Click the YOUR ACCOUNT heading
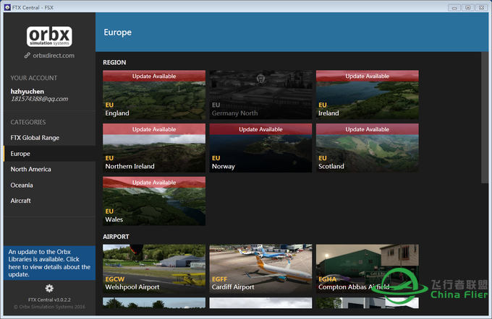Image resolution: width=492 pixels, height=319 pixels. click(34, 78)
